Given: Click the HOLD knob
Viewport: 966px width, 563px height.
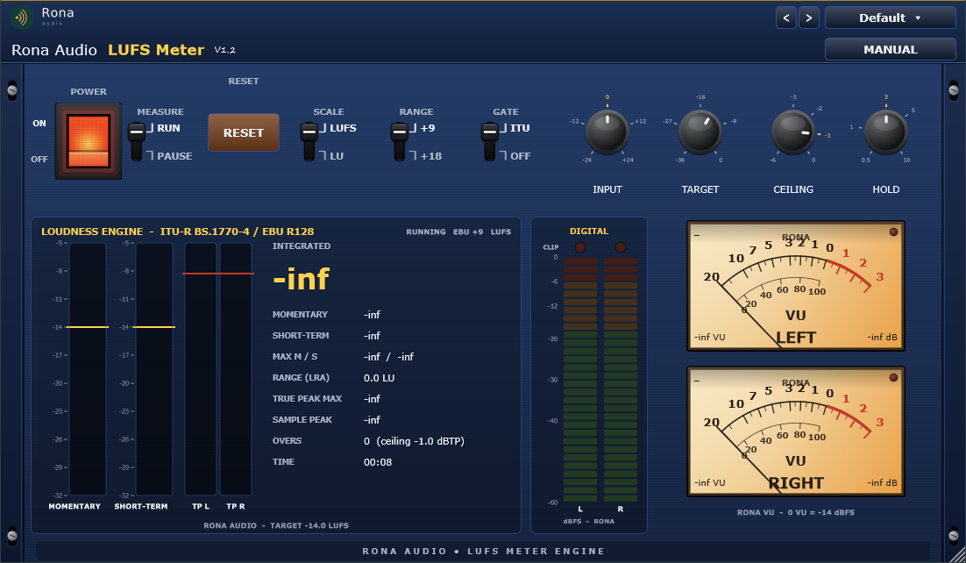Looking at the screenshot, I should coord(886,132).
